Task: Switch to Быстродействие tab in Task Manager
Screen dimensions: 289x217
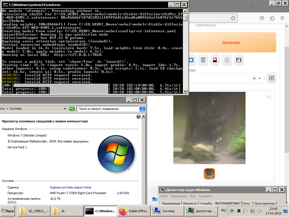Action: [x=227, y=203]
